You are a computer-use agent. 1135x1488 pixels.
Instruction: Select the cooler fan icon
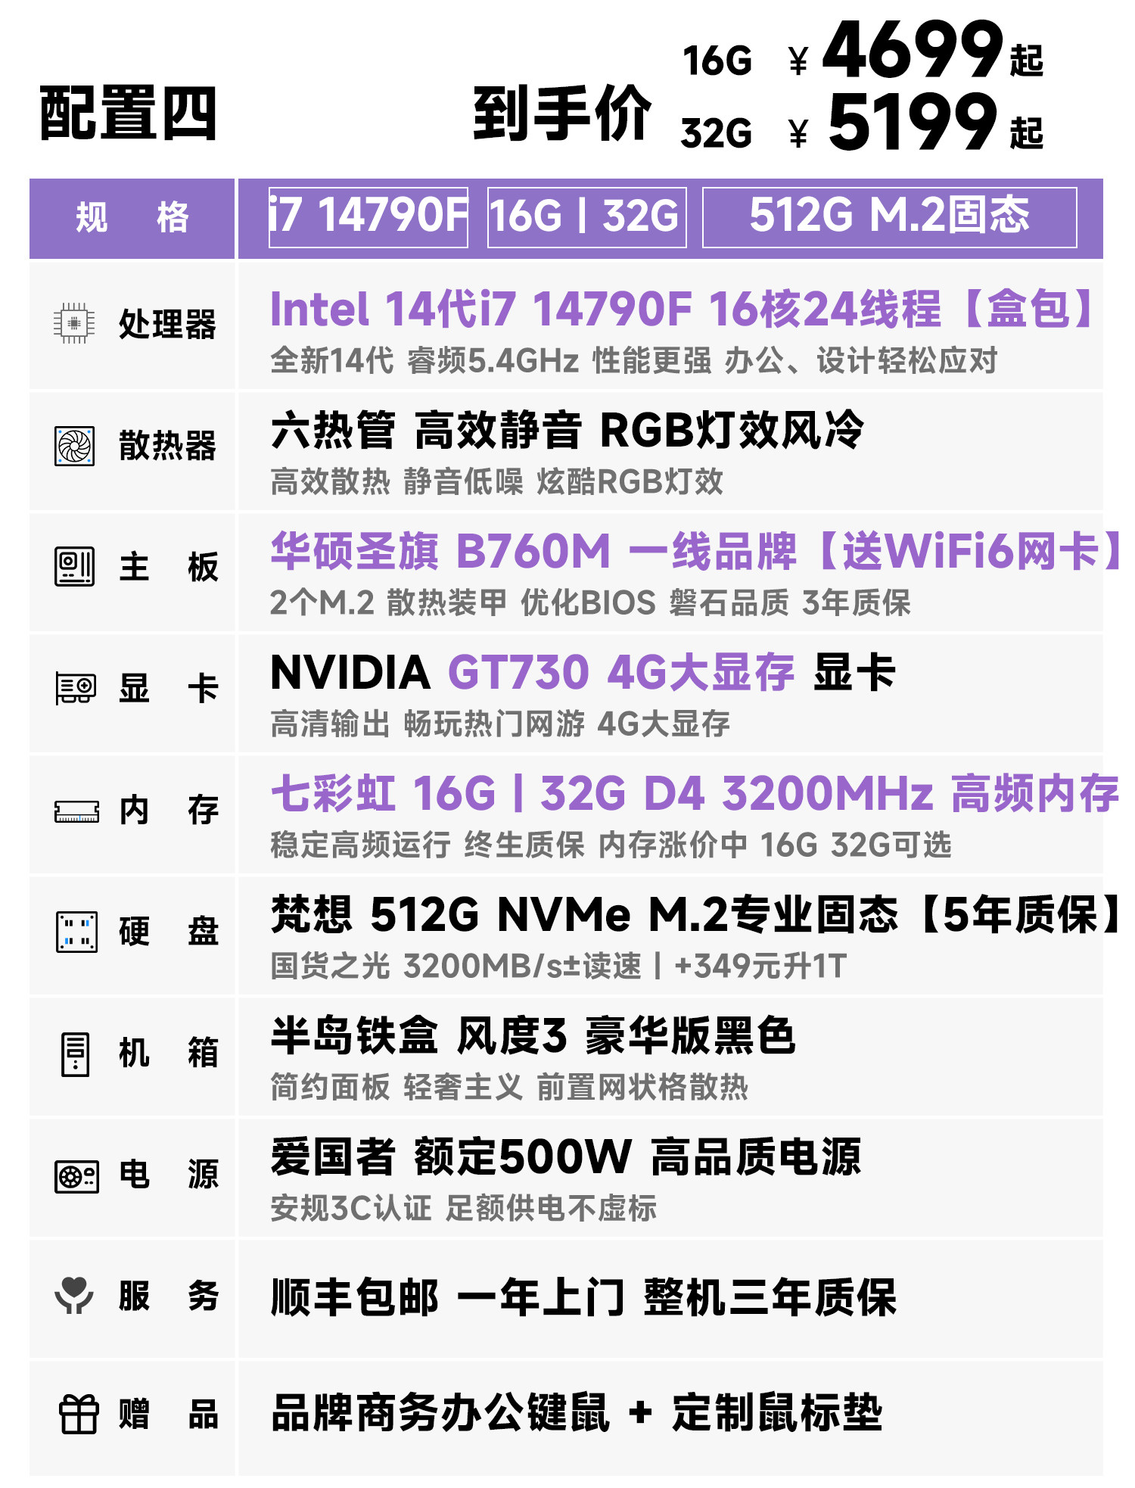(75, 446)
